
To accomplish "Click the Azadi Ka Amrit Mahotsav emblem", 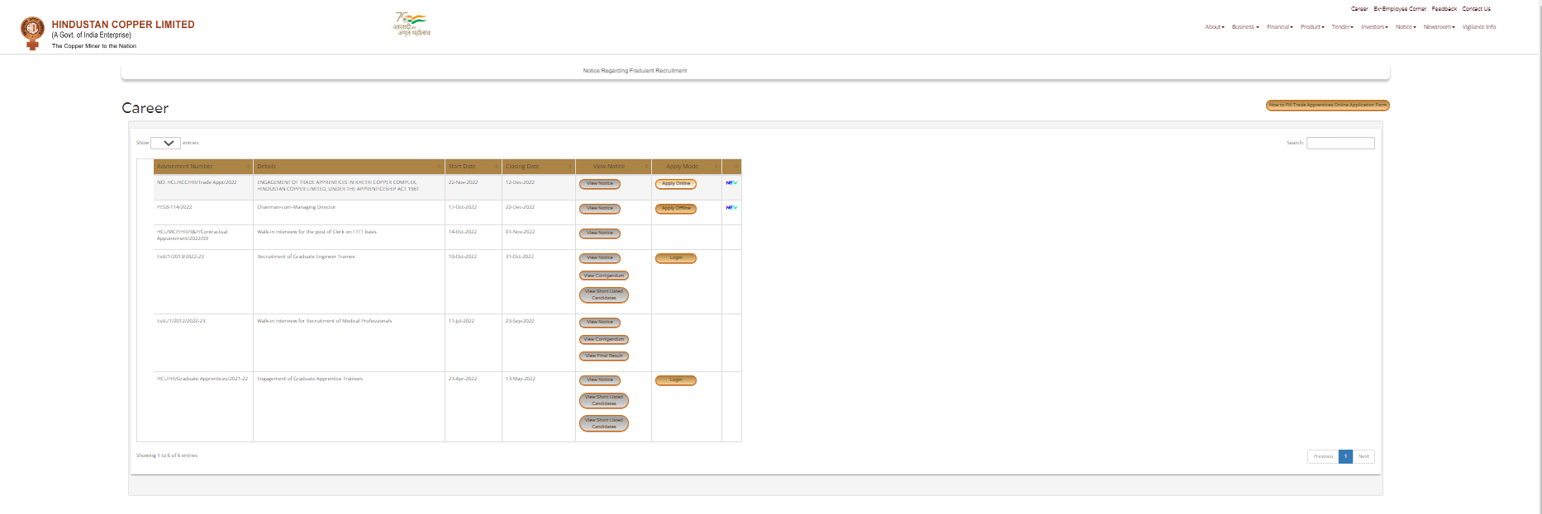I will tap(412, 24).
